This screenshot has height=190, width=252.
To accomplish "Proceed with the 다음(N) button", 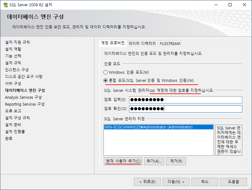I will coord(176,182).
